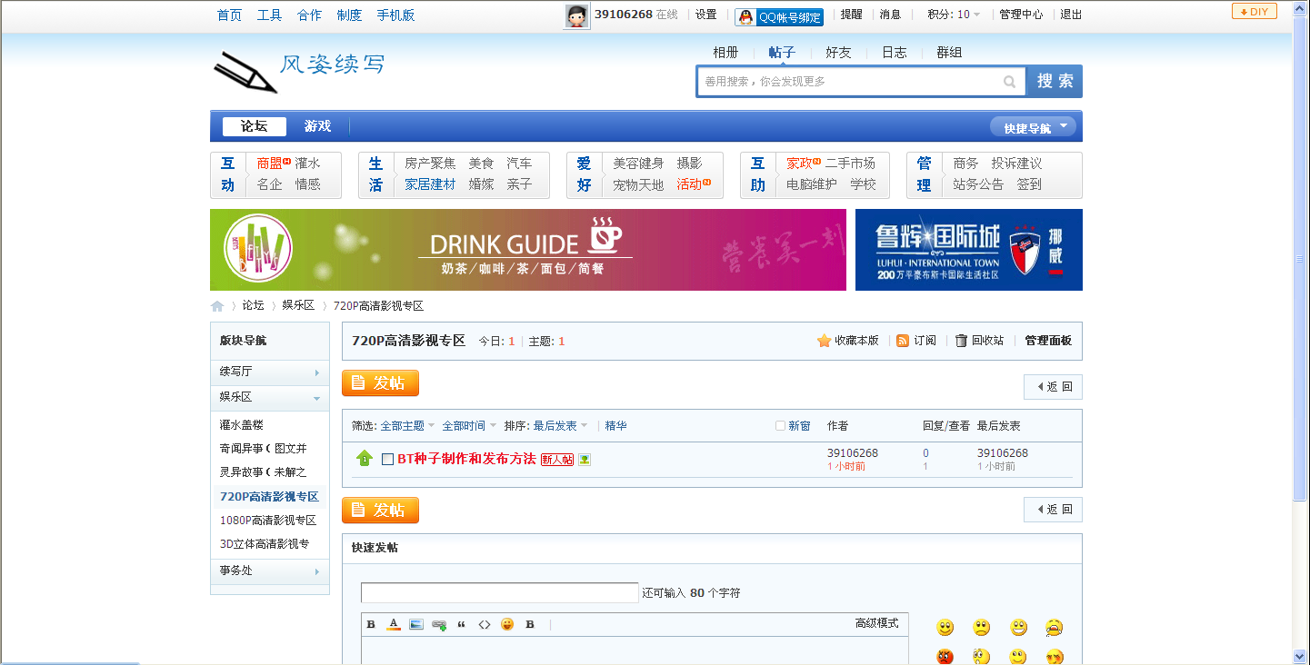Click the quick post title input field
The image size is (1310, 665).
pyautogui.click(x=499, y=593)
